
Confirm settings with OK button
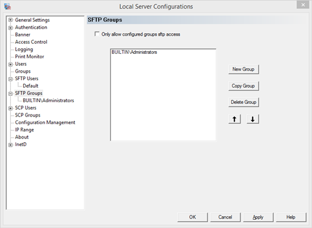click(x=192, y=217)
